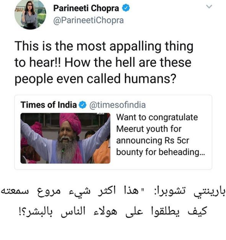Click the ANI watermark on the photo

pyautogui.click(x=100, y=113)
